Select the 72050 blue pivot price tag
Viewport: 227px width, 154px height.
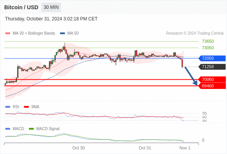pos(212,58)
